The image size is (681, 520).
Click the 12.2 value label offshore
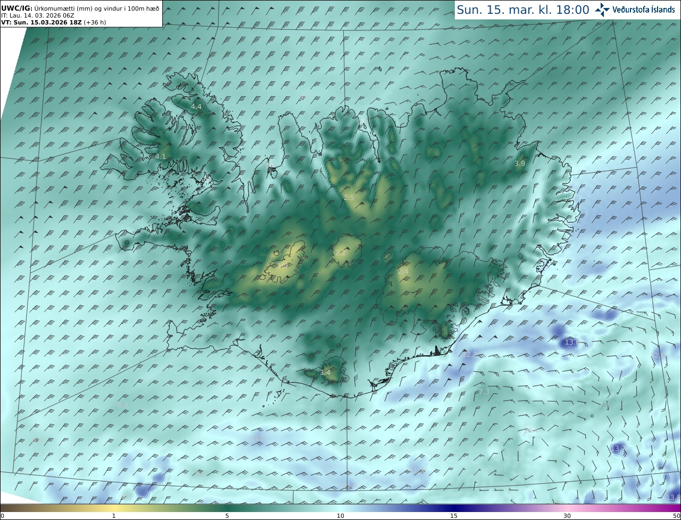[x=470, y=354]
